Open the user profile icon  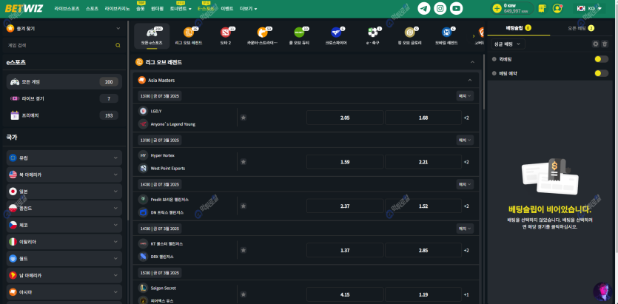tap(557, 8)
